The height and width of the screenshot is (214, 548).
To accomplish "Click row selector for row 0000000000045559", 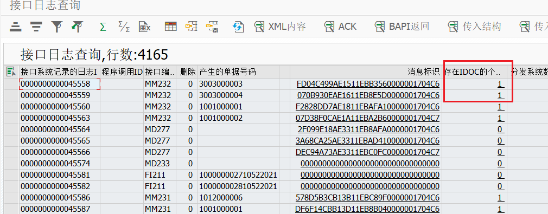I will pos(11,95).
